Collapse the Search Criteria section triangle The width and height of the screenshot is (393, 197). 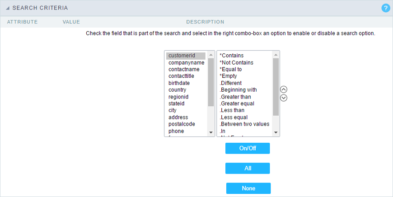(x=8, y=8)
